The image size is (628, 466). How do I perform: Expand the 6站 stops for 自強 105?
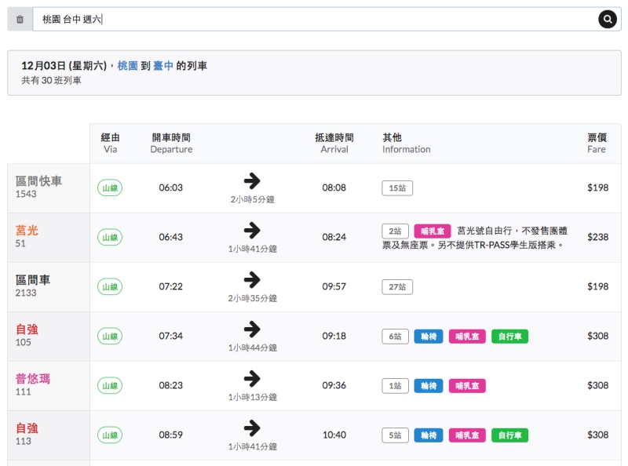coord(395,337)
